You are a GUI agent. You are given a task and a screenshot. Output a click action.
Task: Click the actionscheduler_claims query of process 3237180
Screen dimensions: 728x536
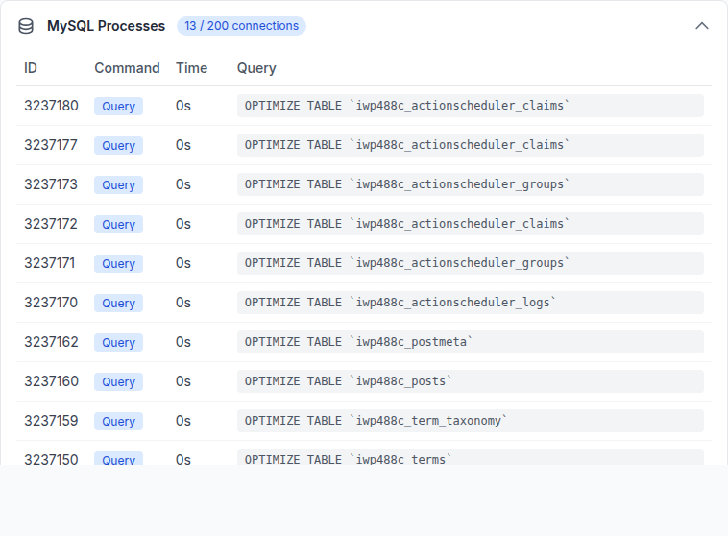click(471, 106)
